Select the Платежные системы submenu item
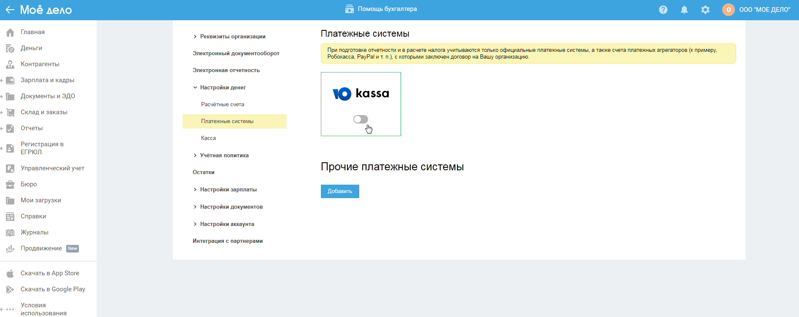The width and height of the screenshot is (799, 317). click(x=234, y=121)
